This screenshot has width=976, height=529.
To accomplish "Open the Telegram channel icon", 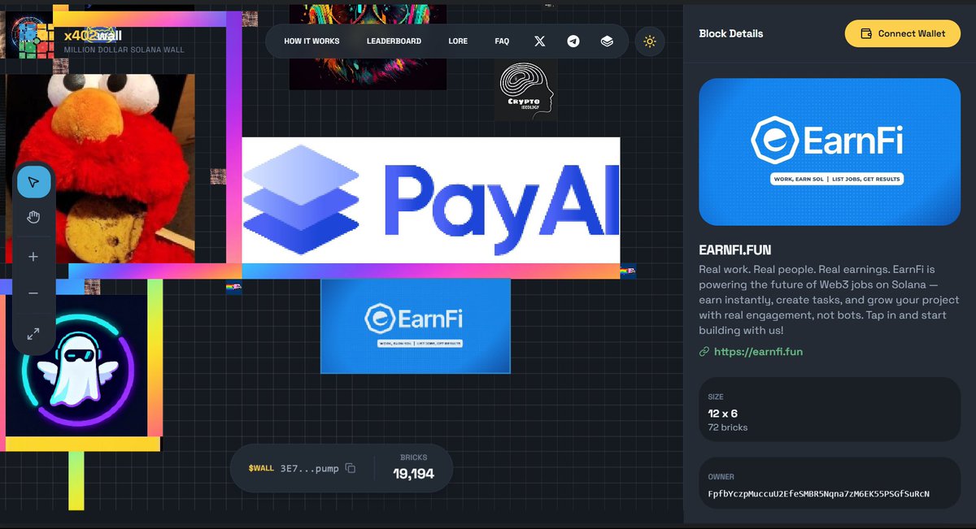I will tap(573, 41).
